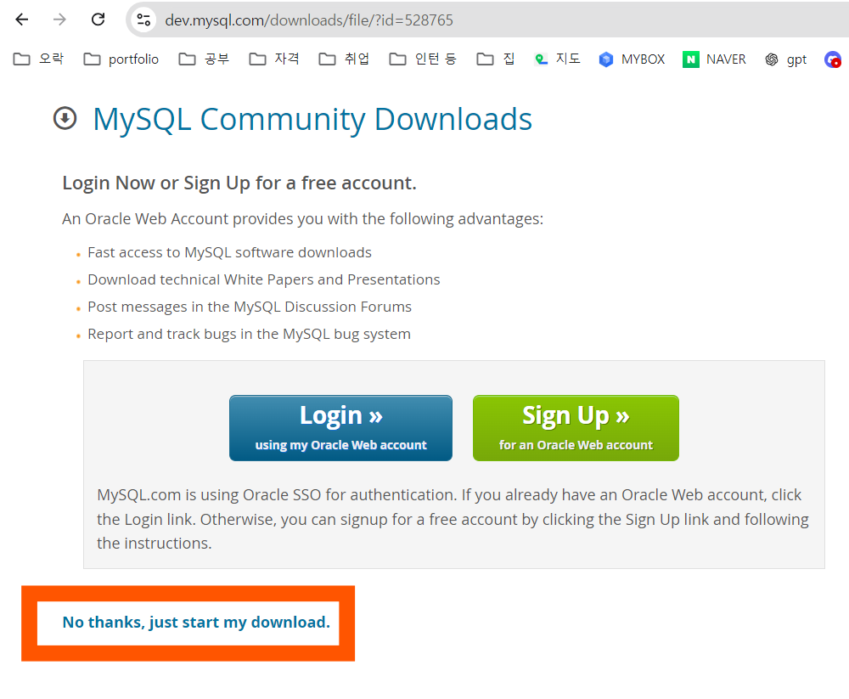Sign Up for an Oracle Web account

point(576,428)
